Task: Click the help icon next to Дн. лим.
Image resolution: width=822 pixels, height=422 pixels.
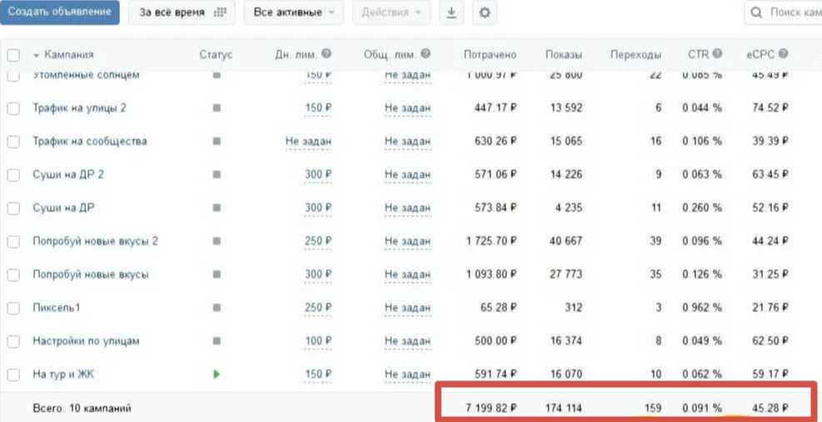Action: (327, 54)
